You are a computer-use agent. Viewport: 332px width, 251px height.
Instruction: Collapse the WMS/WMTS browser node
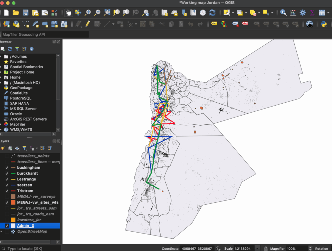click(x=1, y=130)
